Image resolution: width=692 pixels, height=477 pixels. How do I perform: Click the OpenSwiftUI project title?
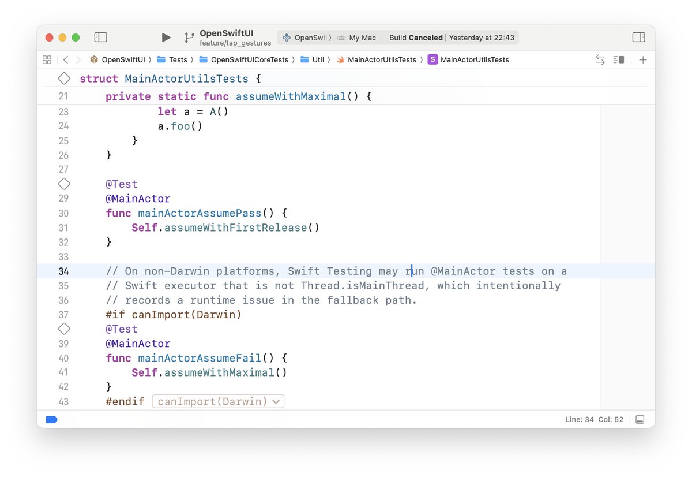pyautogui.click(x=227, y=33)
